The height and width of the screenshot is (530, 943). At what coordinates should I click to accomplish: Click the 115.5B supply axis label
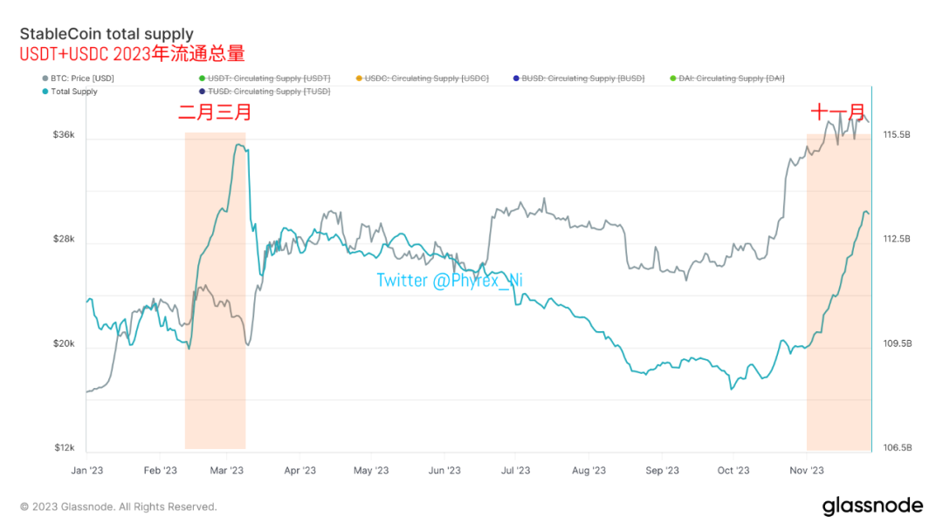[x=897, y=135]
